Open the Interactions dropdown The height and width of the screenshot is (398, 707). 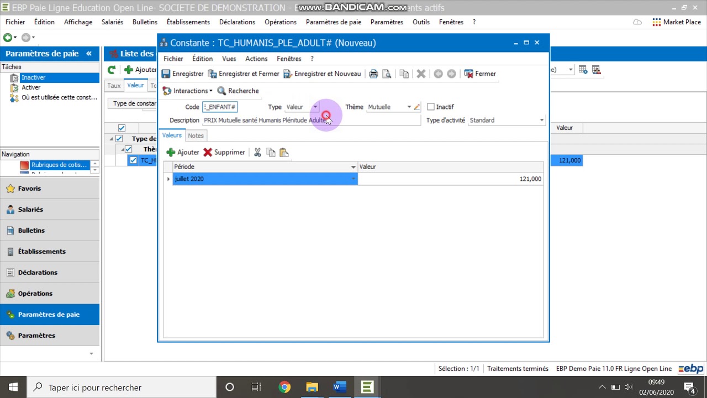coord(187,91)
